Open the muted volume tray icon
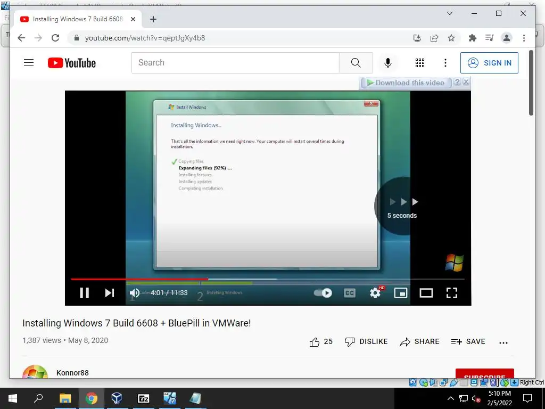 pyautogui.click(x=475, y=398)
